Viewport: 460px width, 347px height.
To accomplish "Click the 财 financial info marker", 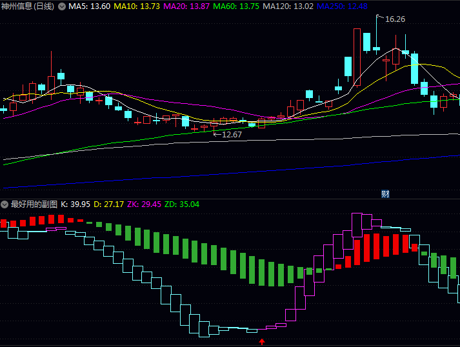I will pyautogui.click(x=385, y=193).
